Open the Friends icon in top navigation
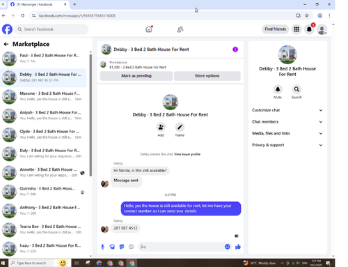Image resolution: width=348 pixels, height=267 pixels. point(180,29)
